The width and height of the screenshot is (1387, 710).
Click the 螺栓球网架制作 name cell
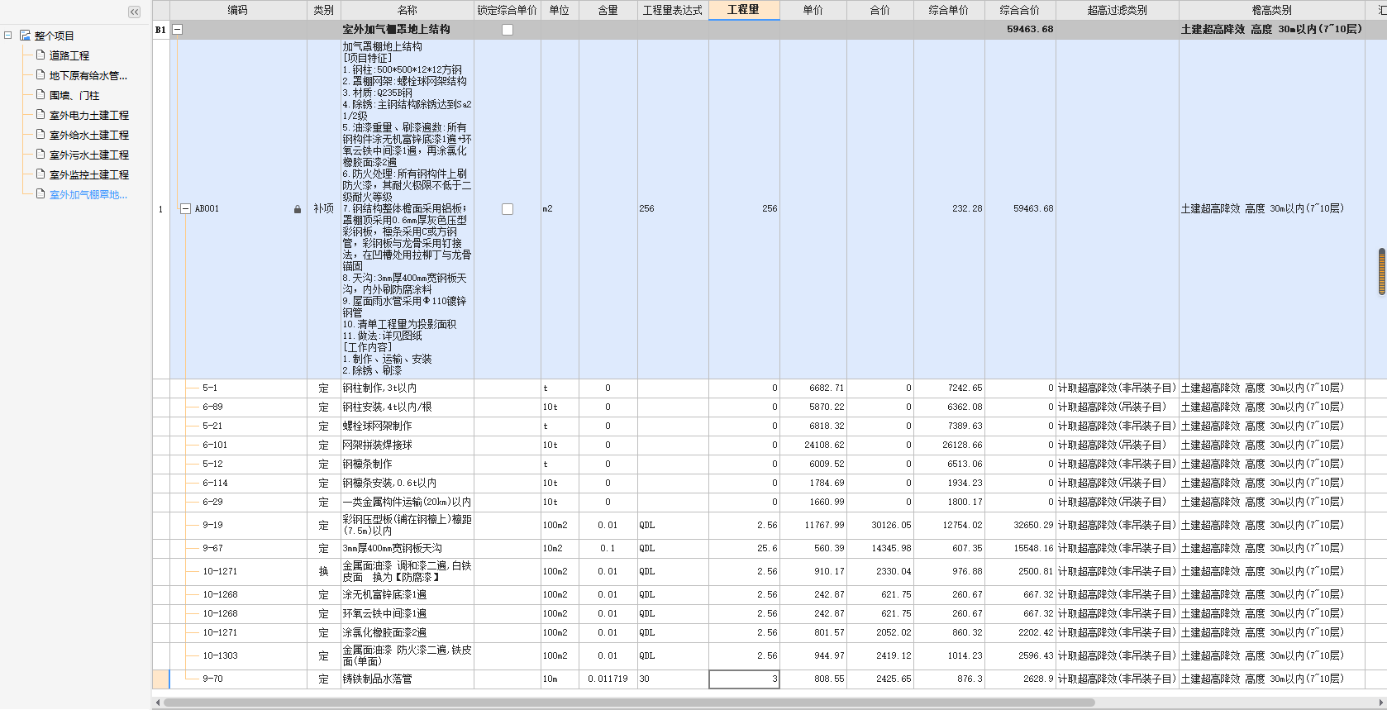tap(408, 426)
